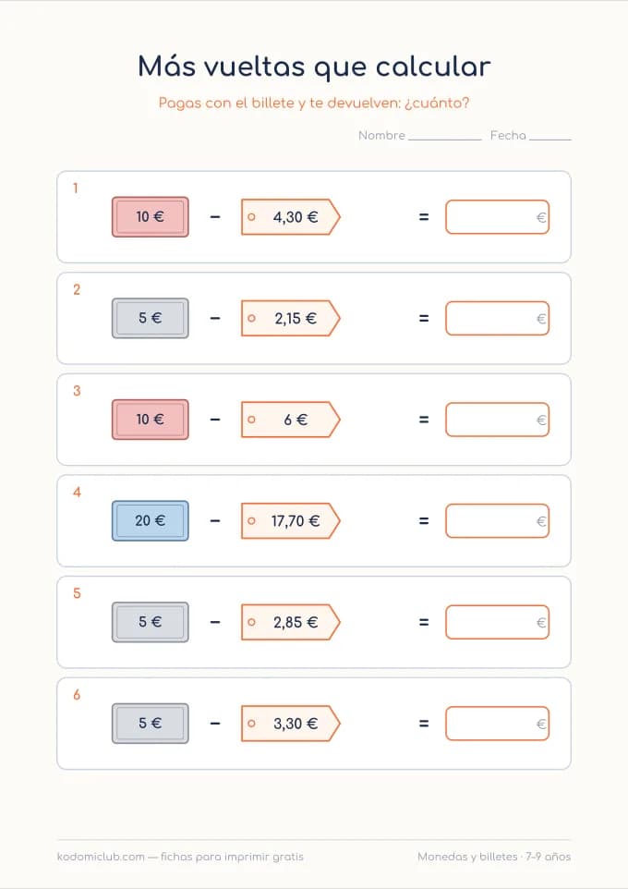Click the answer box for exercise 6
Viewport: 628px width, 889px height.
(x=497, y=724)
